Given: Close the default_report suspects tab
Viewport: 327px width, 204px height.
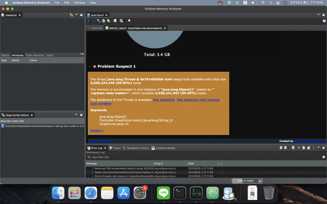Looking at the screenshot, I should (165, 28).
